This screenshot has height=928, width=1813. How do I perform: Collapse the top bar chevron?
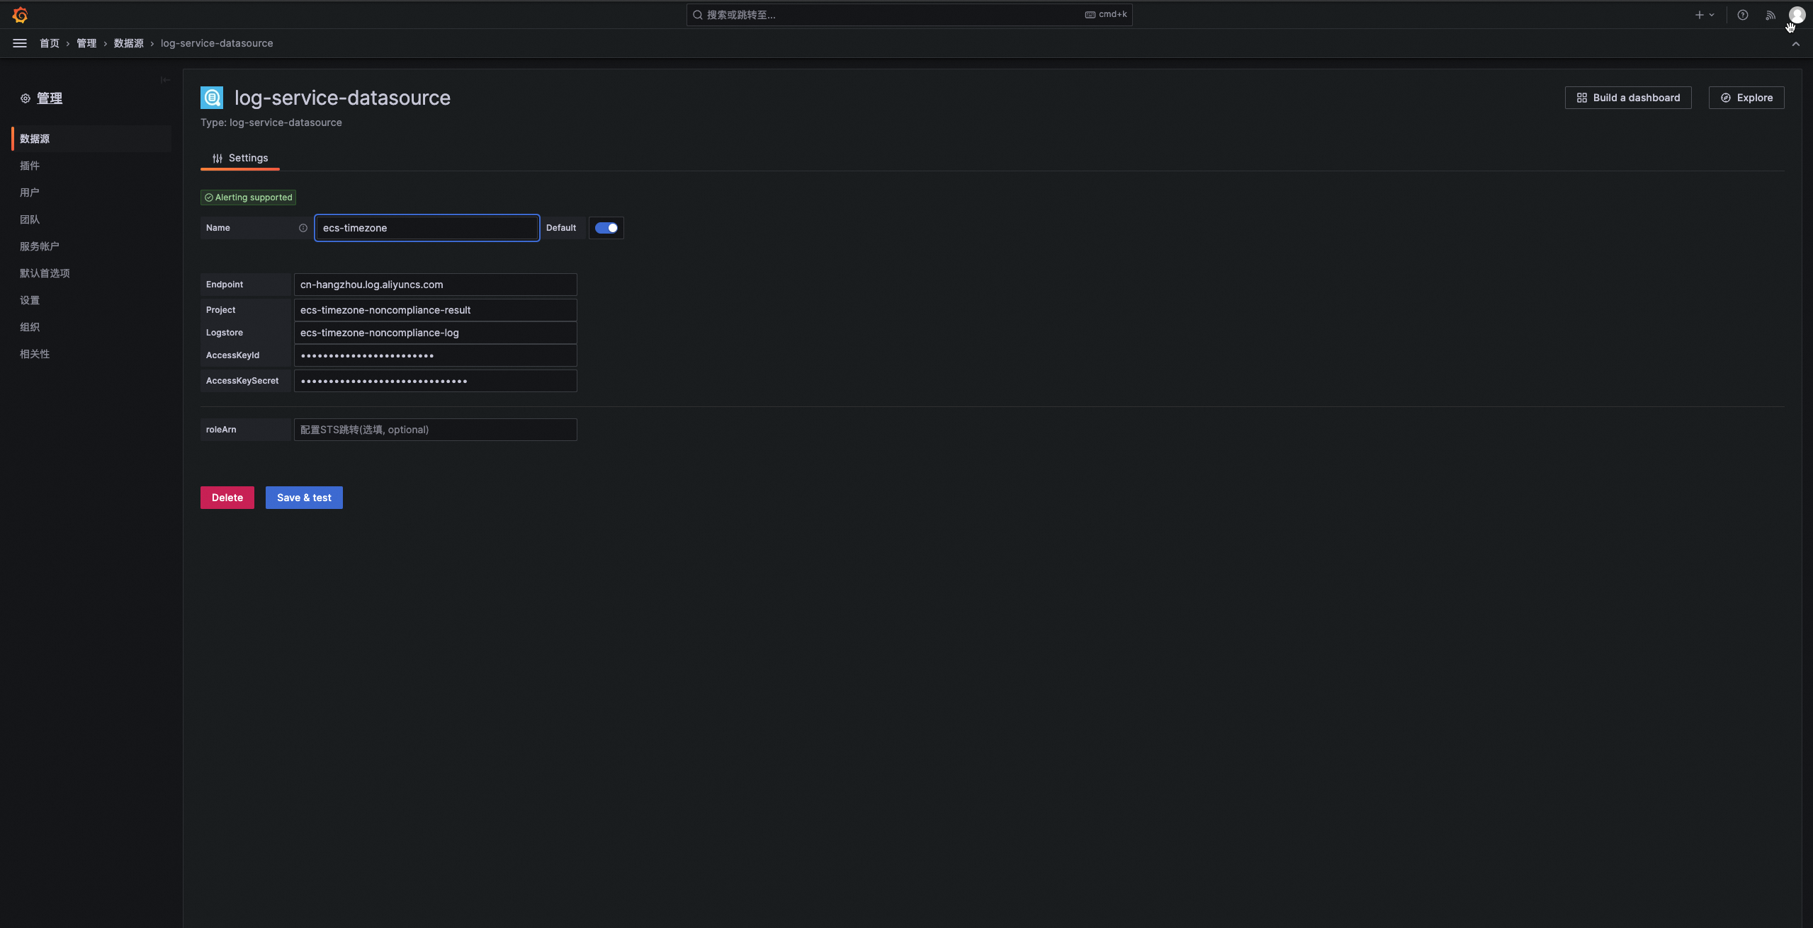[1796, 44]
